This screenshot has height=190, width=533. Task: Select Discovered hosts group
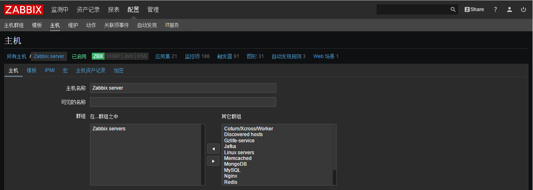click(x=243, y=134)
